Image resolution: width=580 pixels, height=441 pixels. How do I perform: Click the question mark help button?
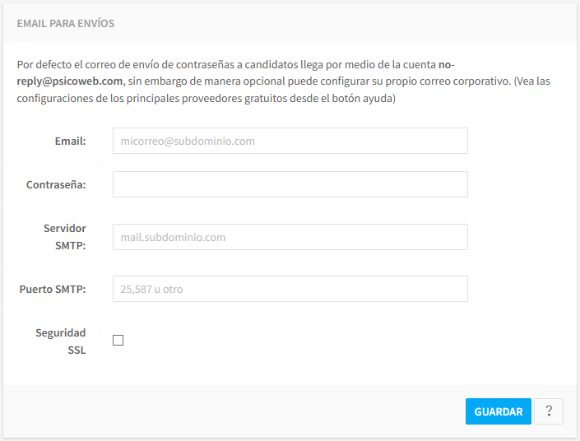point(548,411)
